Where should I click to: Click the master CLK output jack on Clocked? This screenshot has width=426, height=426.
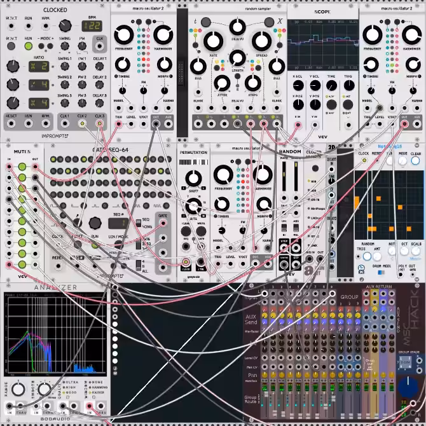[x=99, y=46]
